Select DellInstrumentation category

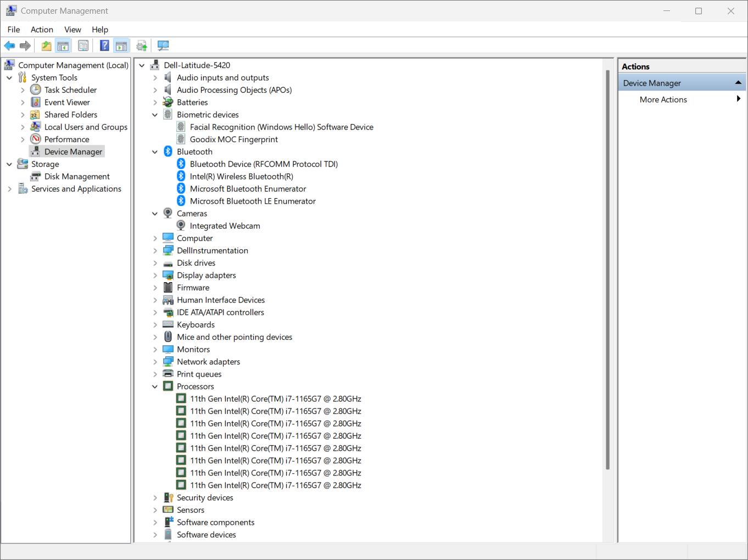pyautogui.click(x=213, y=250)
